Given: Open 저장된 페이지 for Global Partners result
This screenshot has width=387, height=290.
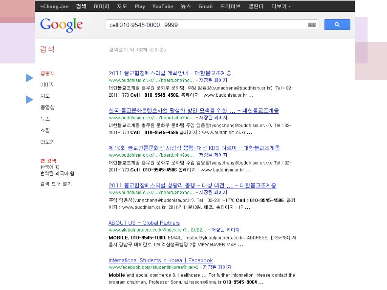Looking at the screenshot, I should 225,230.
